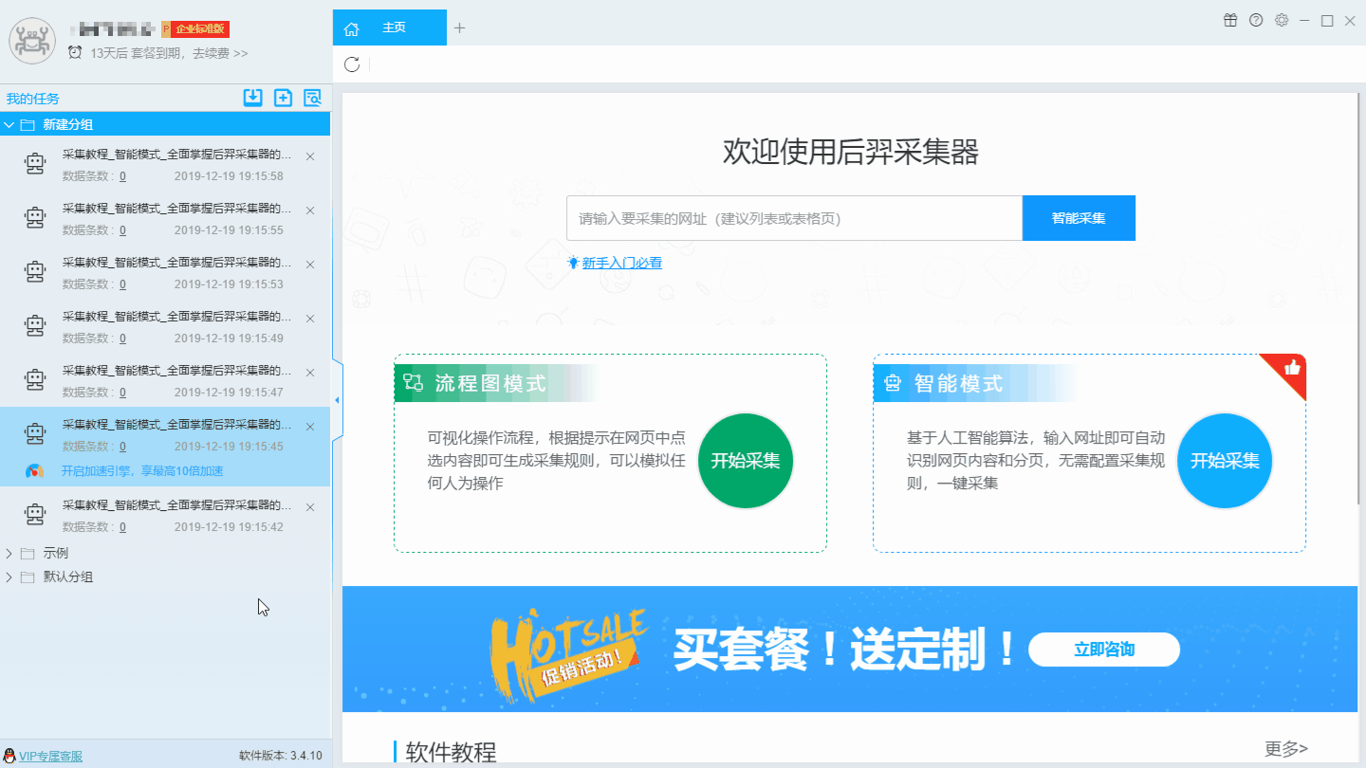Delete task dated 2019-12-19 19:15:55
1366x768 pixels.
coord(310,210)
